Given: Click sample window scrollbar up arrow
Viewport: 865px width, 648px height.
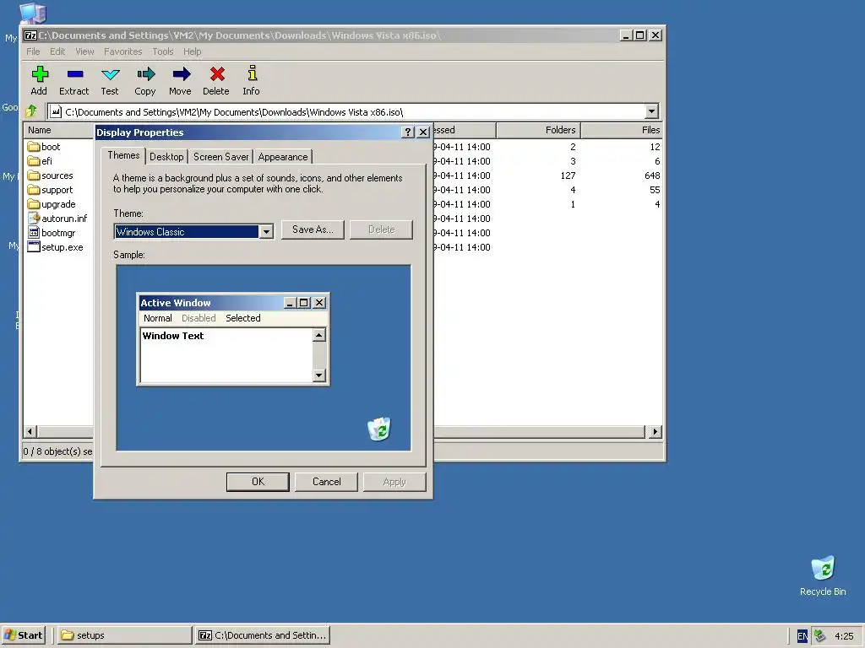Looking at the screenshot, I should click(x=318, y=335).
